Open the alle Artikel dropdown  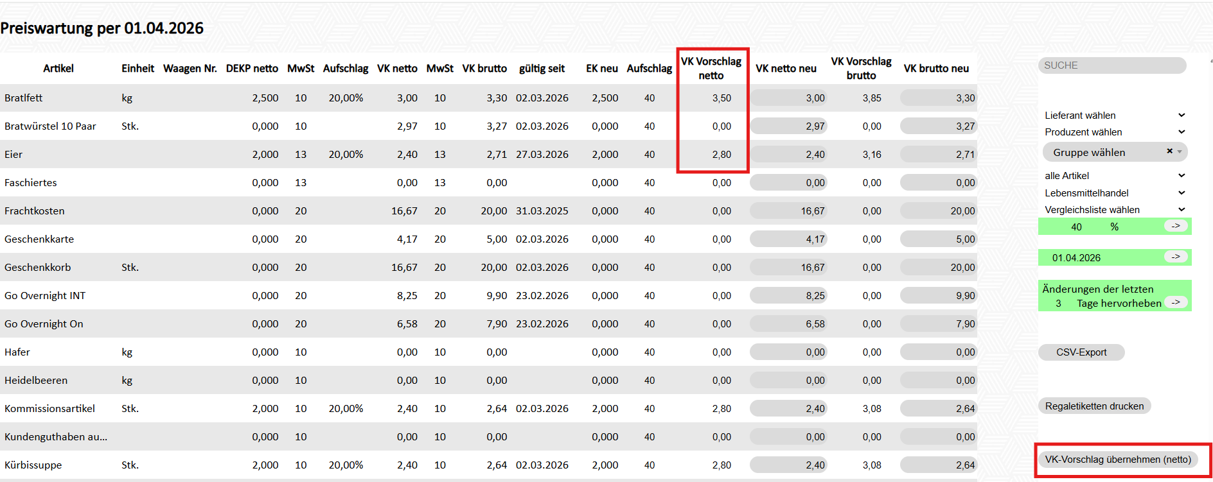pyautogui.click(x=1114, y=176)
